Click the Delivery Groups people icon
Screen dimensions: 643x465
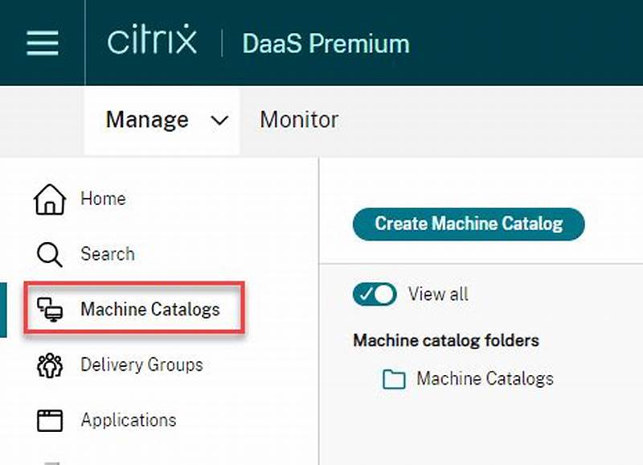[51, 364]
